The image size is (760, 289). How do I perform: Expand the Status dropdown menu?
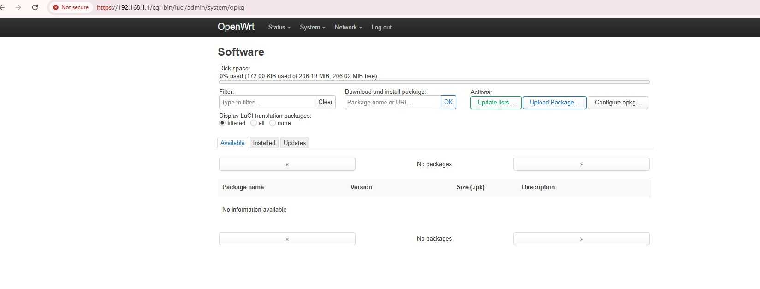click(279, 27)
